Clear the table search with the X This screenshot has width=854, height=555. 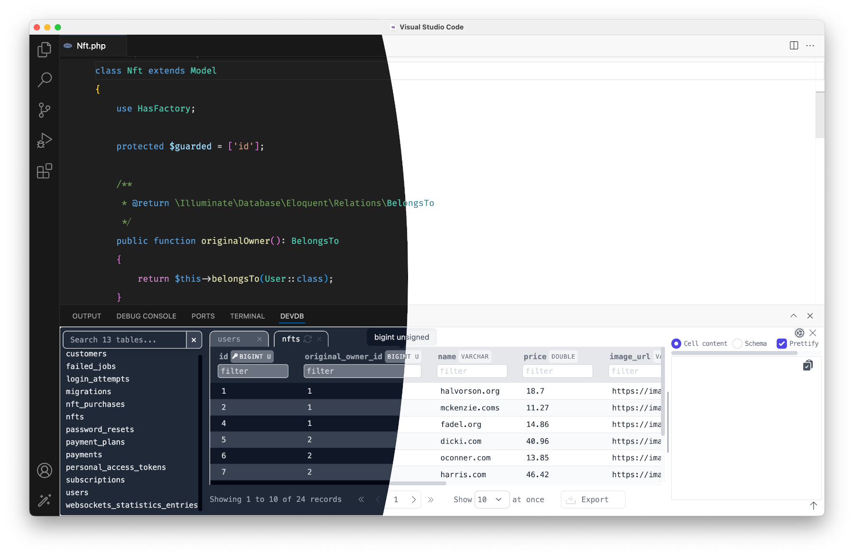click(x=194, y=340)
